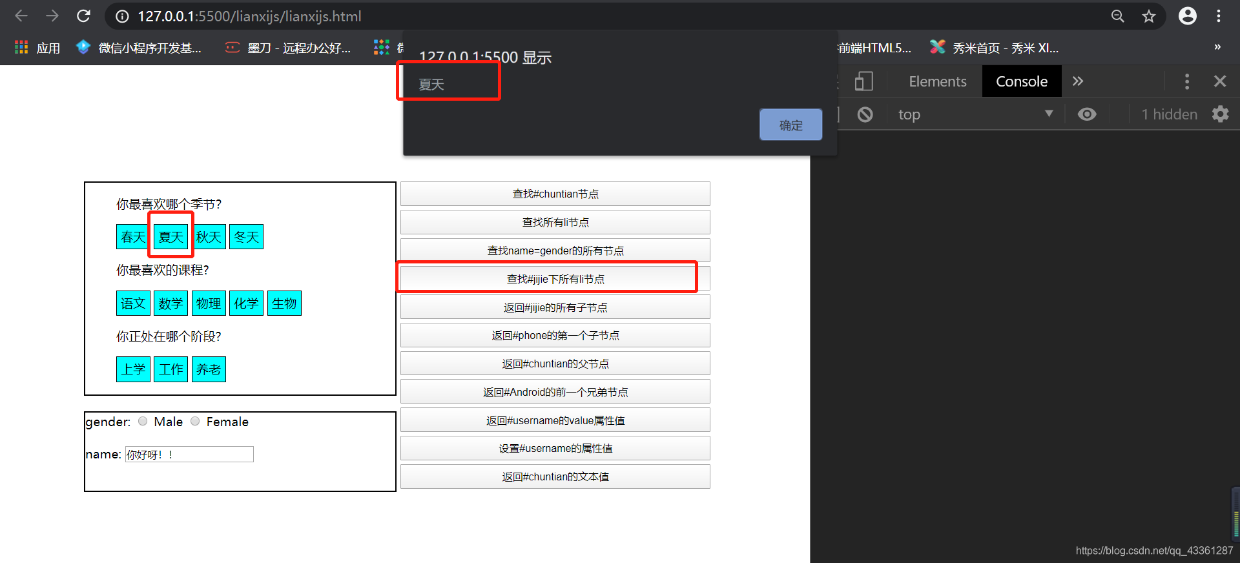Screen dimensions: 1240x563
Task: Open the 微信小程序开发 bookmark
Action: coord(139,48)
